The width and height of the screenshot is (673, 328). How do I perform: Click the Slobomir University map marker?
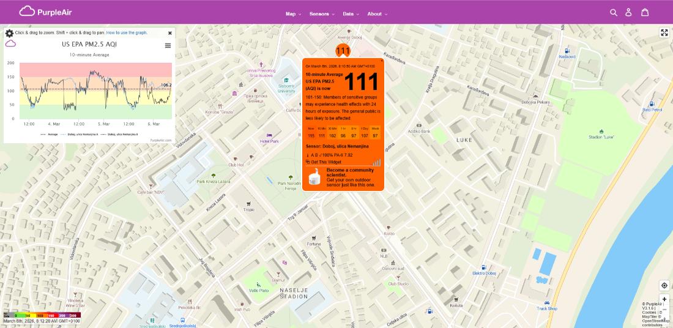[x=286, y=80]
